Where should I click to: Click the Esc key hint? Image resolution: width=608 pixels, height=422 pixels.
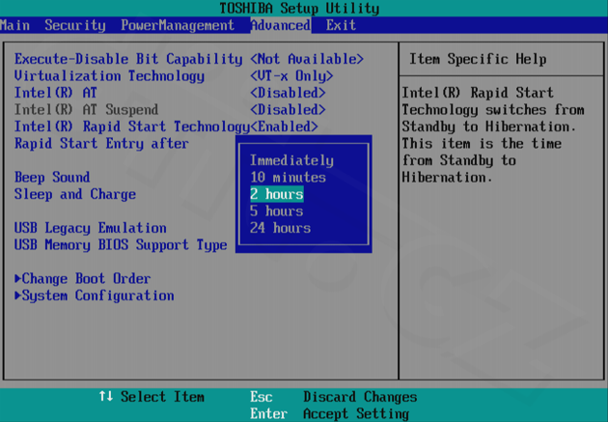click(262, 396)
